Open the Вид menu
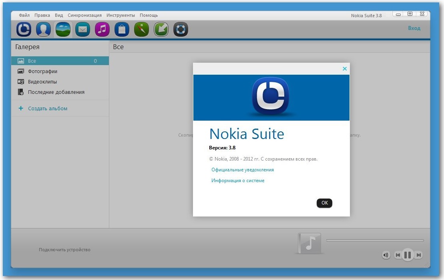The width and height of the screenshot is (444, 280). tap(59, 15)
